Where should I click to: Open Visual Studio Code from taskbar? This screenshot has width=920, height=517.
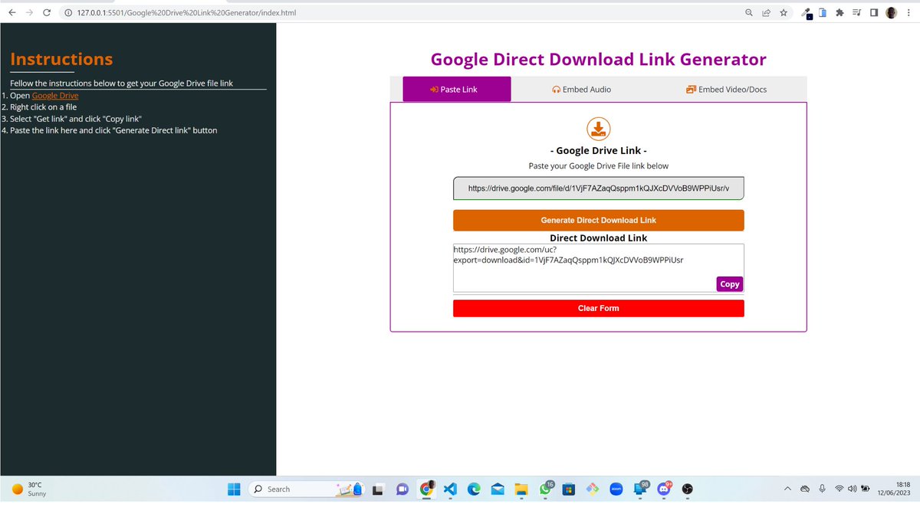pos(450,489)
